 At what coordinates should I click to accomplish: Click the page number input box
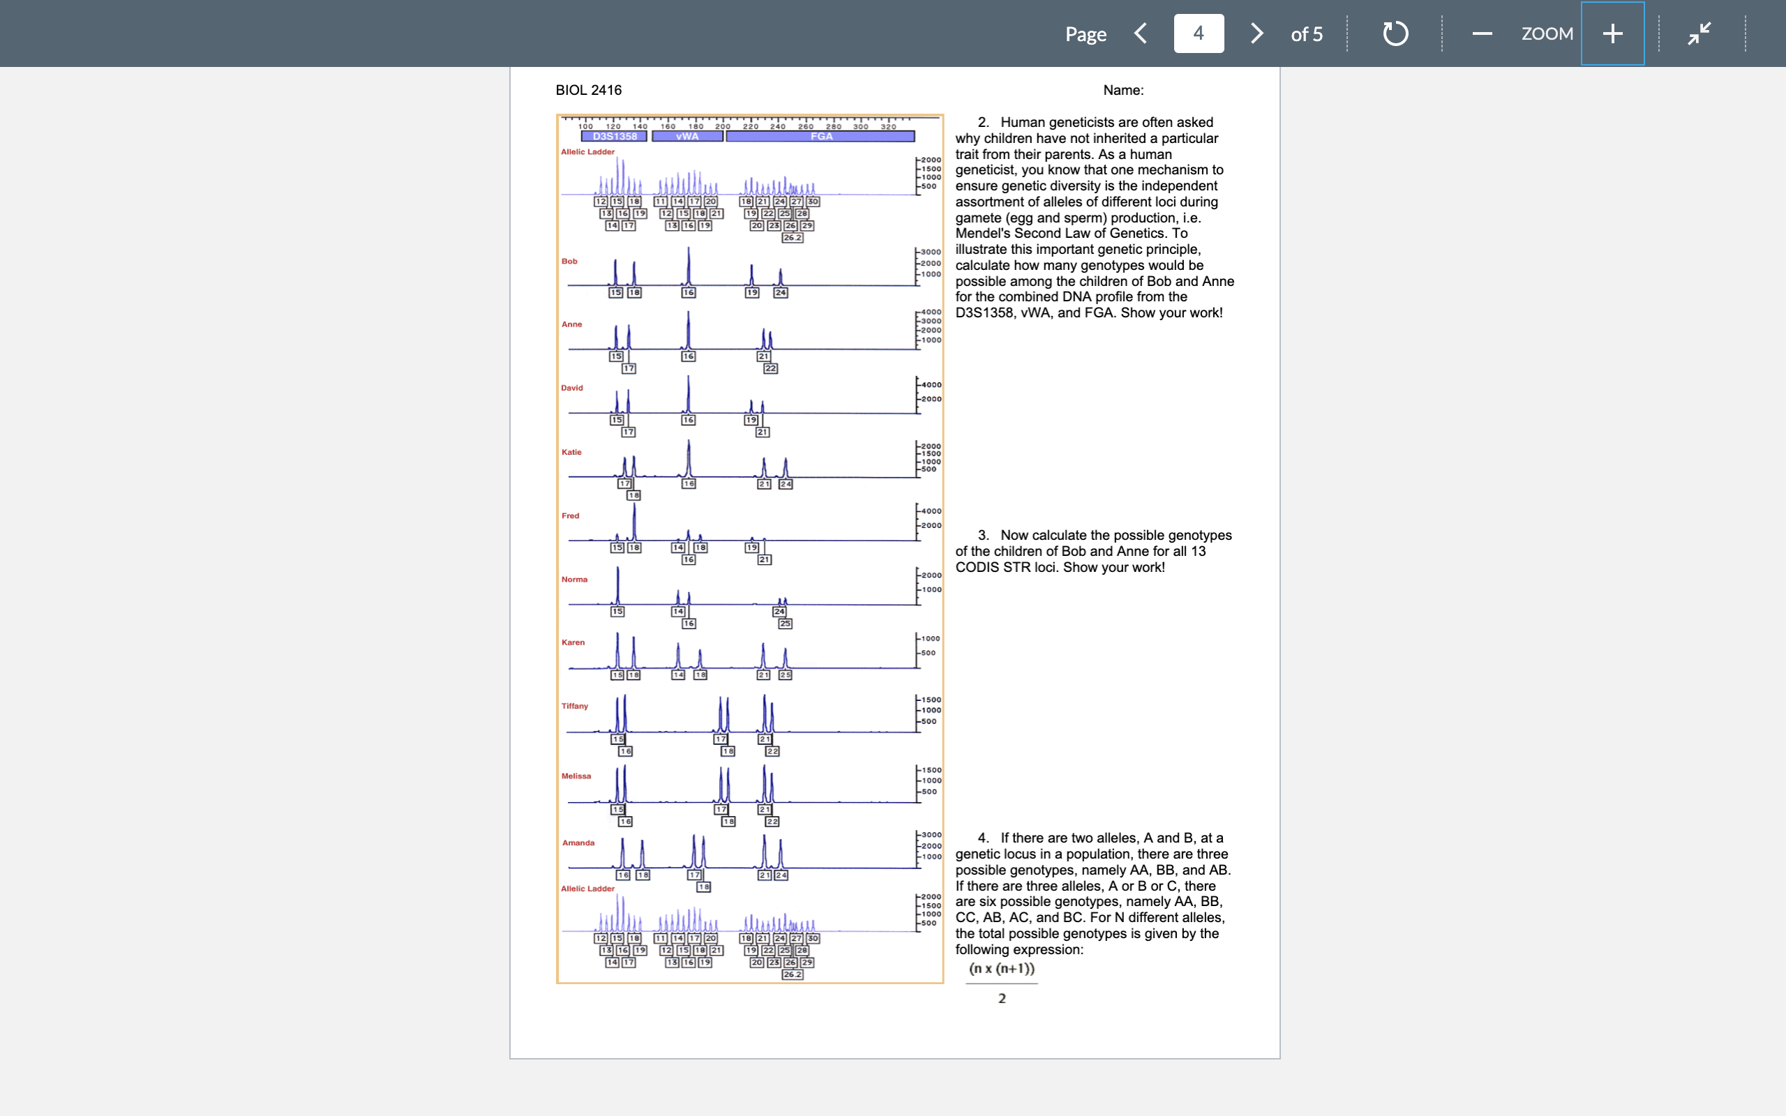coord(1199,33)
